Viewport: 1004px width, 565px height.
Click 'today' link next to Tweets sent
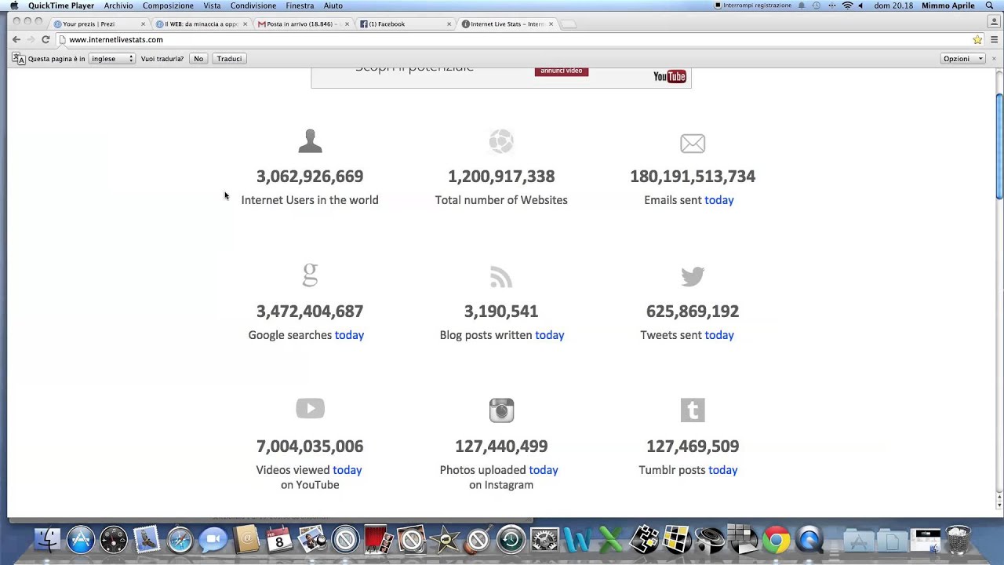[x=719, y=335]
